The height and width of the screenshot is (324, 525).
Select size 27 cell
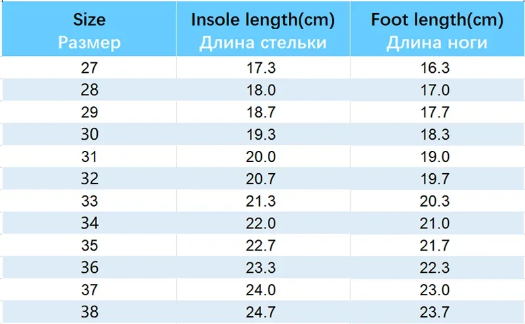coord(89,68)
